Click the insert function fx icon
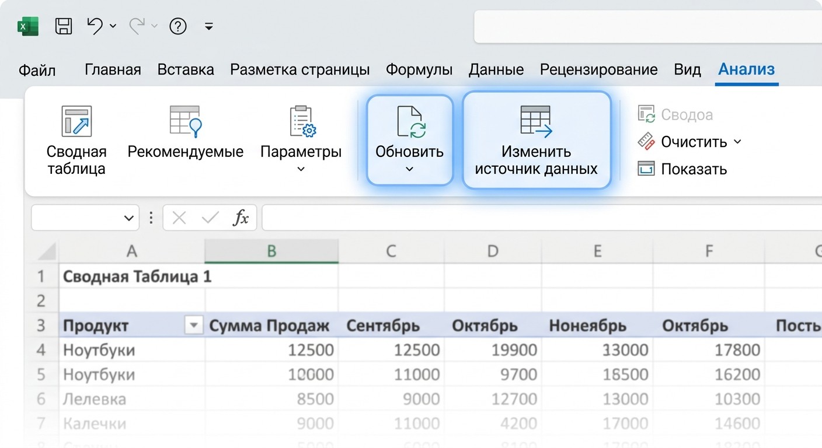 pos(241,218)
